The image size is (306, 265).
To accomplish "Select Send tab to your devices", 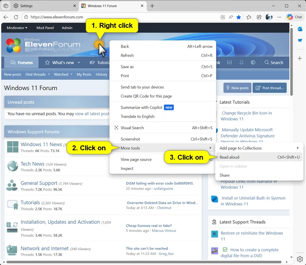I will [x=163, y=87].
